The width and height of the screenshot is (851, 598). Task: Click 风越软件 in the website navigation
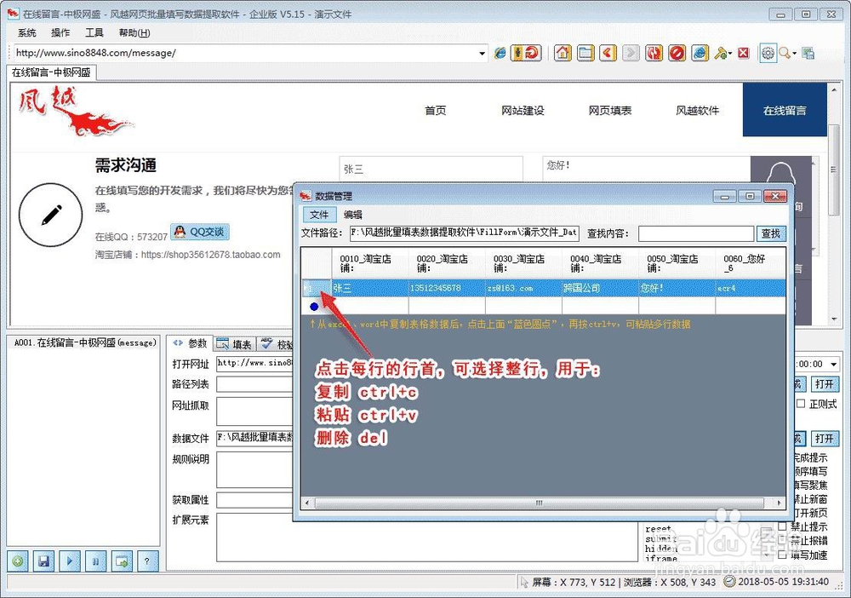coord(698,110)
